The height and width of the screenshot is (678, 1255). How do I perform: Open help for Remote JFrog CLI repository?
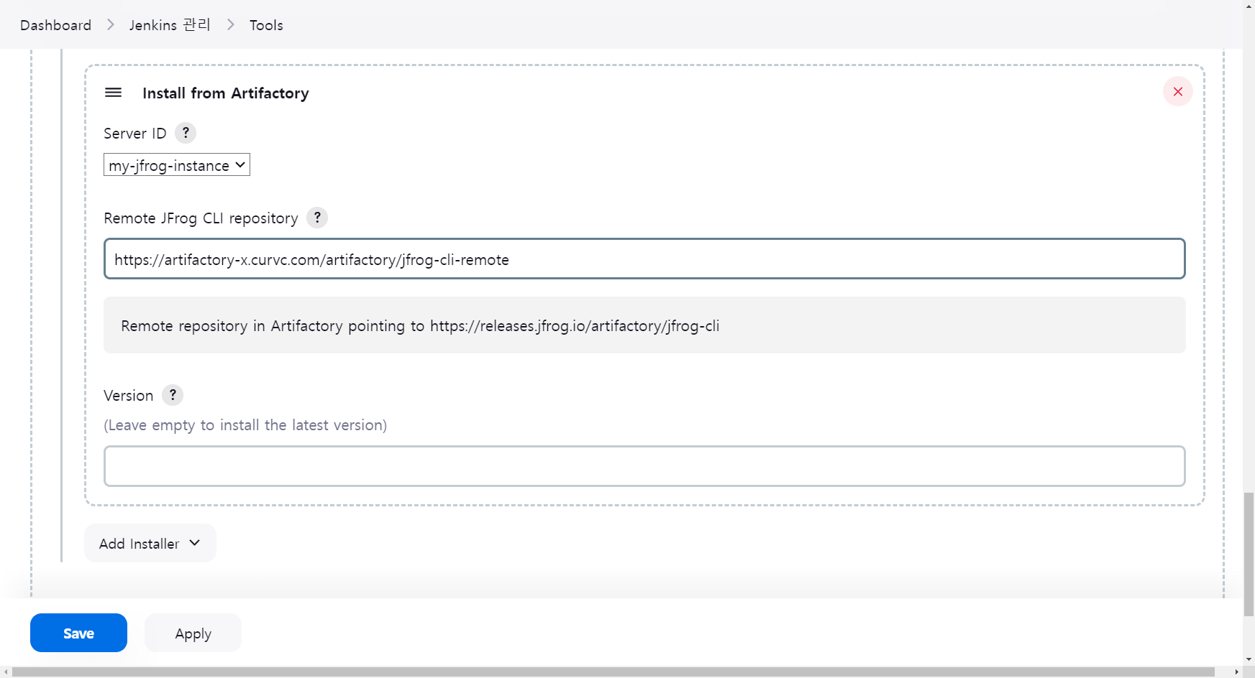[x=317, y=218]
